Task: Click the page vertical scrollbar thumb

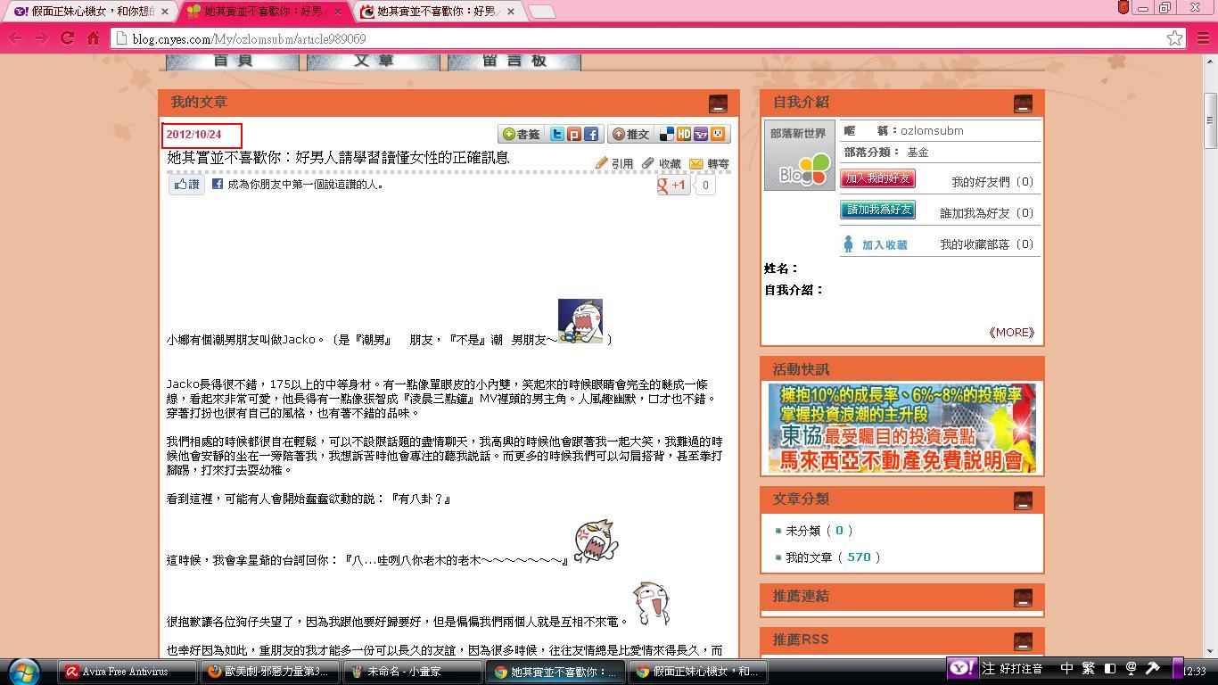Action: [x=1210, y=120]
